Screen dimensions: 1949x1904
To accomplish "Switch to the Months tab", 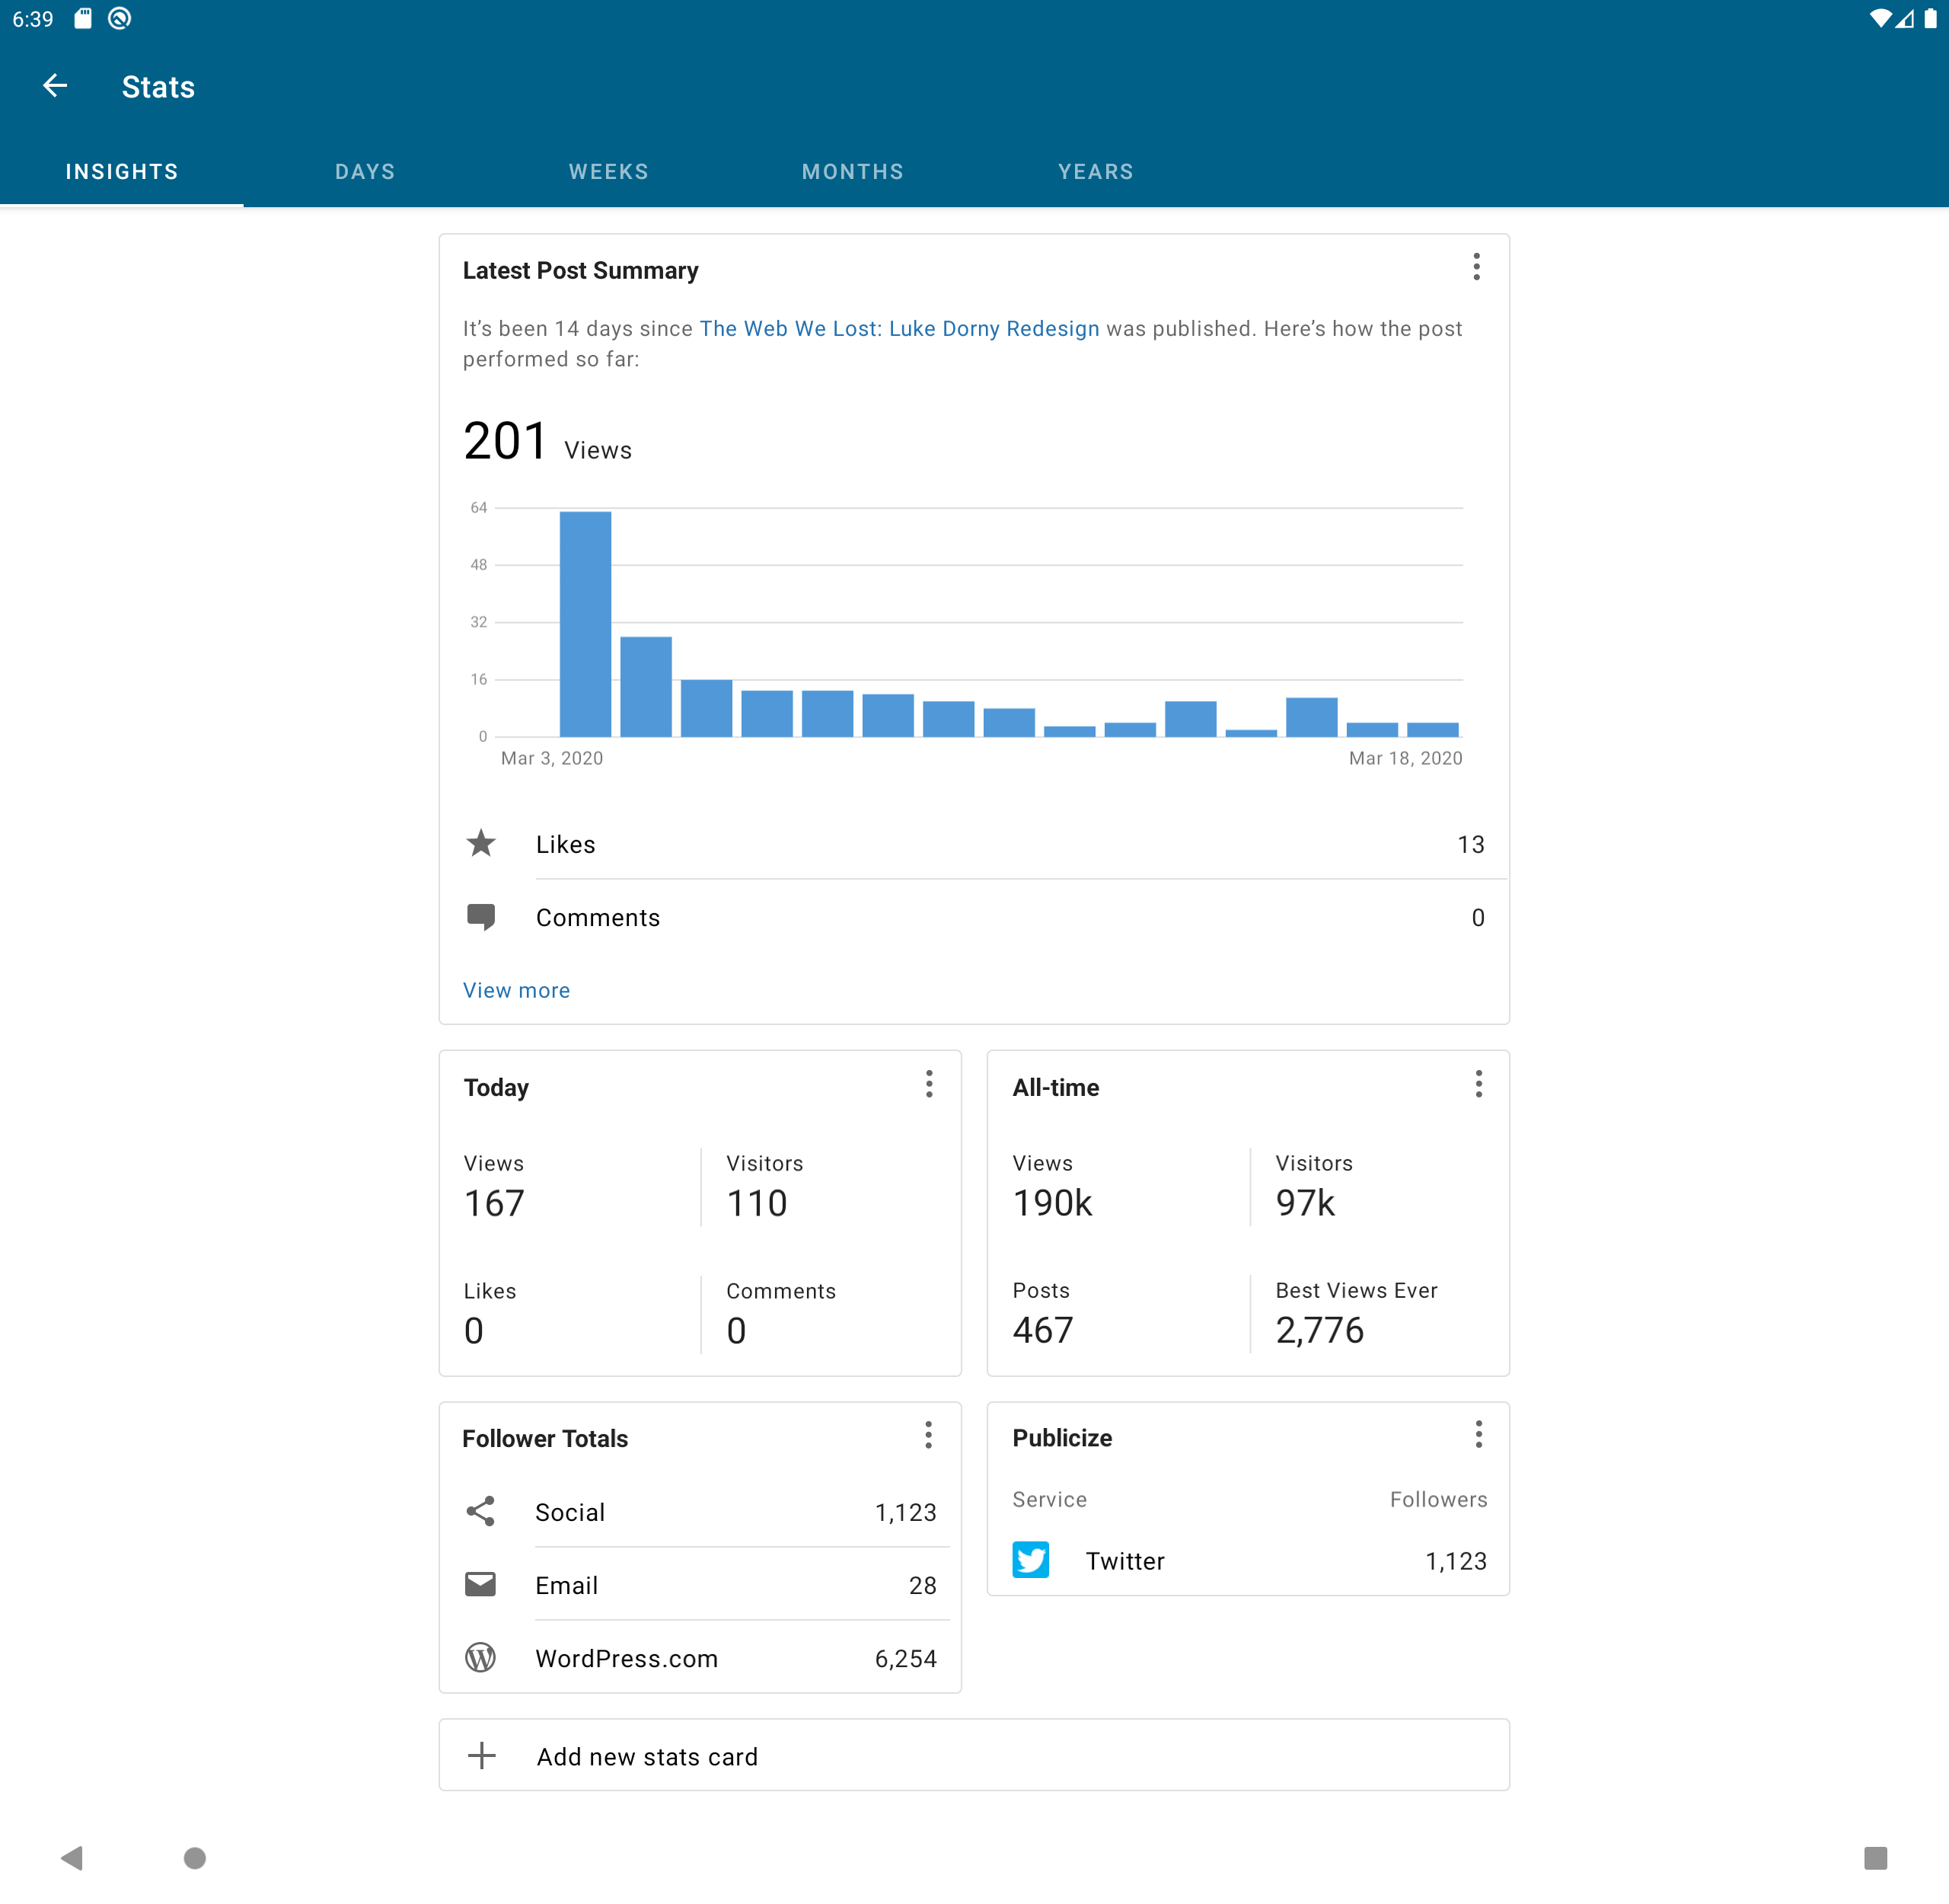I will (853, 172).
